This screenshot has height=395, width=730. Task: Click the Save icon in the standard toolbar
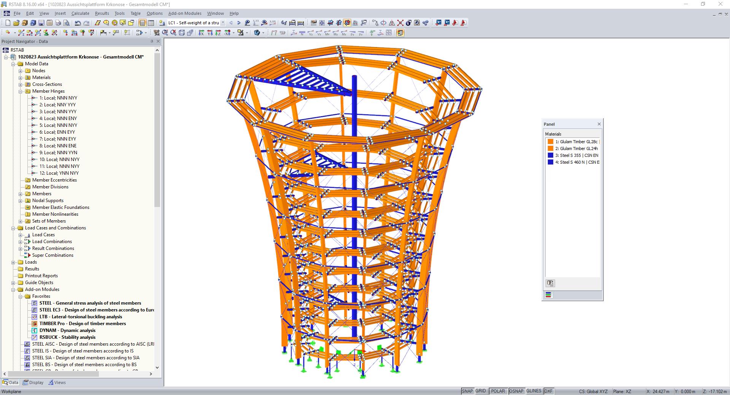[x=41, y=23]
